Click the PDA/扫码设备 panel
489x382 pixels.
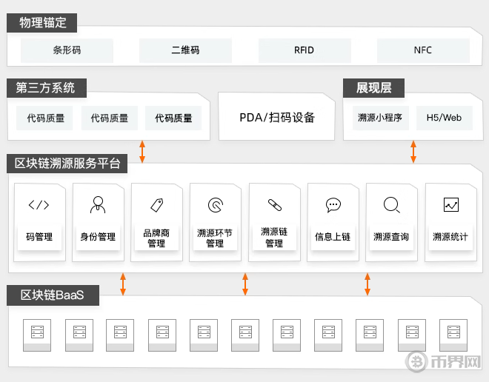[x=277, y=117]
